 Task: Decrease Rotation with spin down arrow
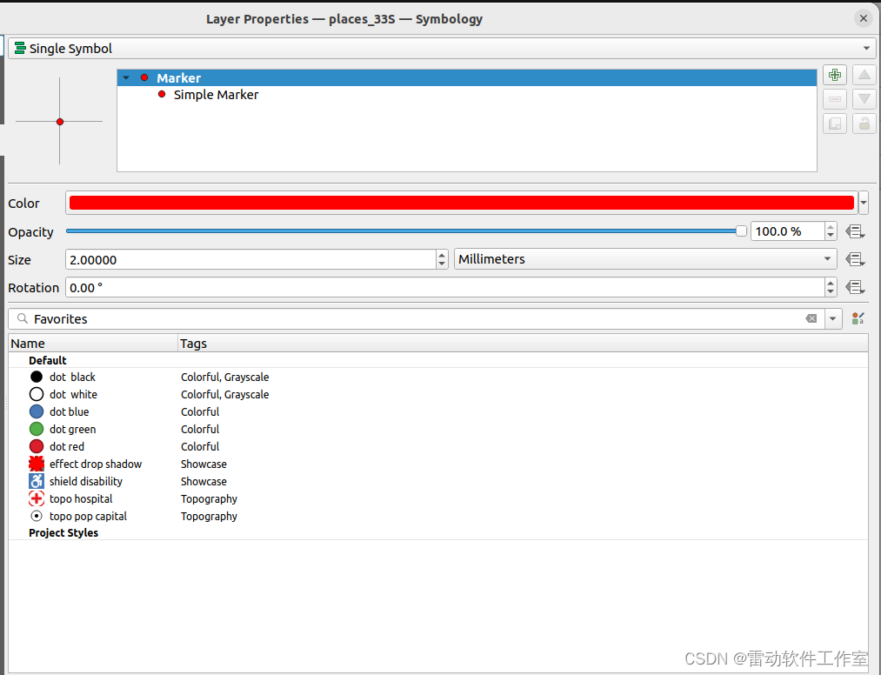[x=831, y=292]
